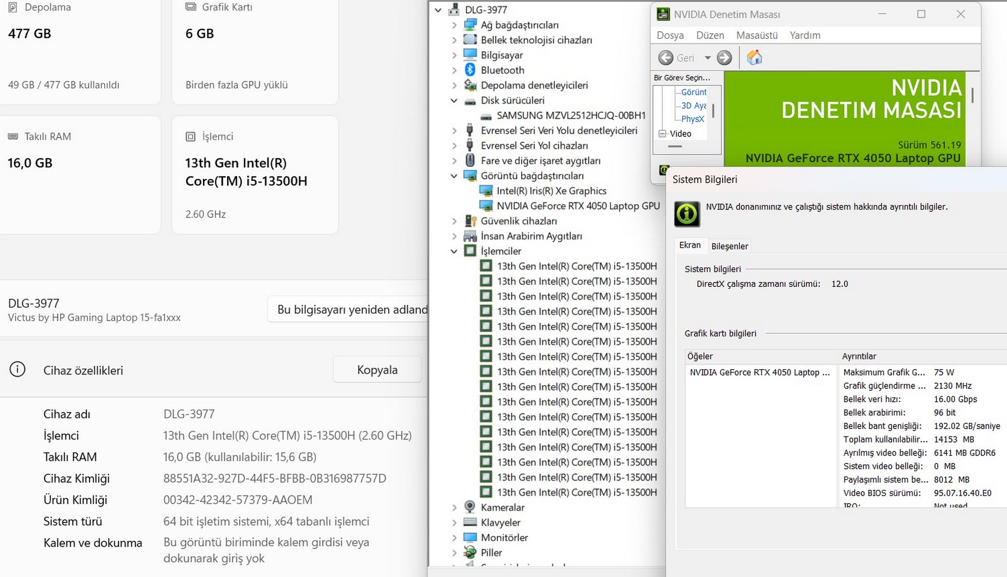Click the Disk sürücüleri drive icon
The width and height of the screenshot is (1007, 577).
coord(470,101)
